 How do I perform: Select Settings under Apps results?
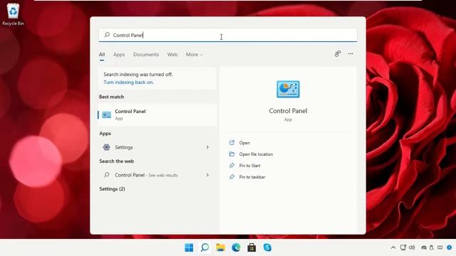coord(157,147)
